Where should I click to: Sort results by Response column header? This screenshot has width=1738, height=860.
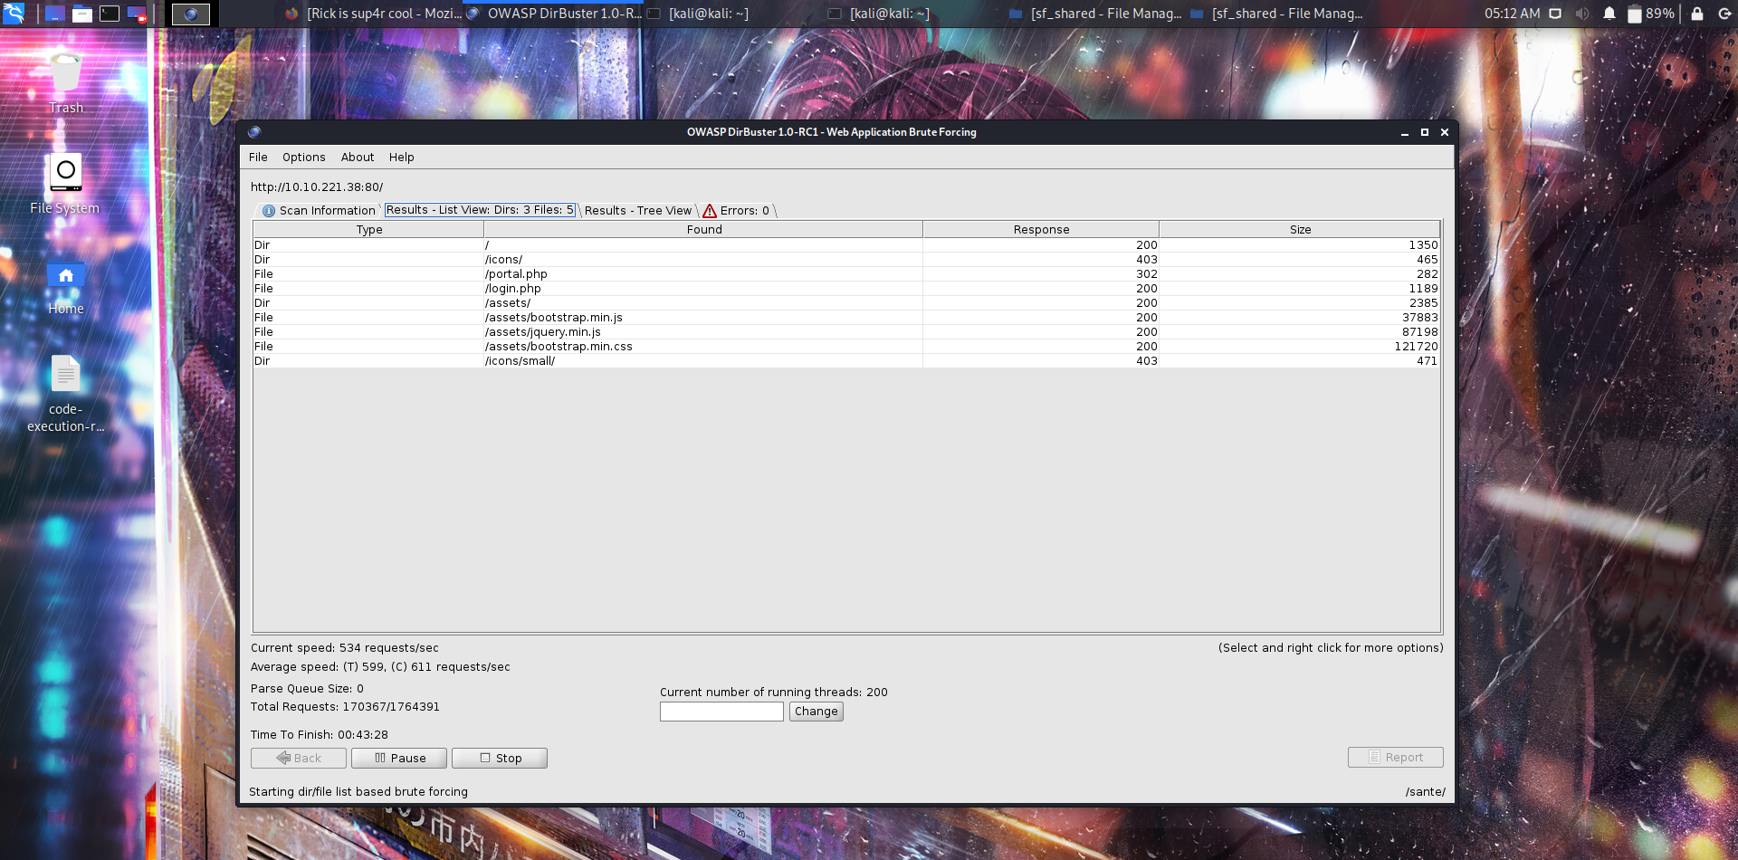click(x=1041, y=230)
